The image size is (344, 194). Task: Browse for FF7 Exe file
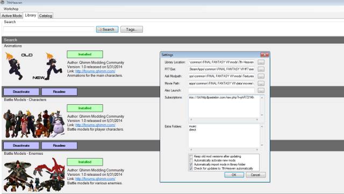click(261, 69)
